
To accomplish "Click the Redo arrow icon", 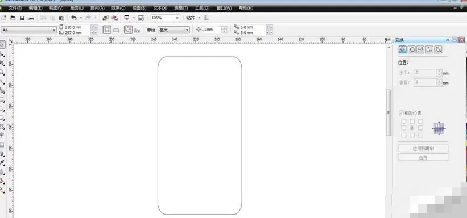I will [88, 18].
